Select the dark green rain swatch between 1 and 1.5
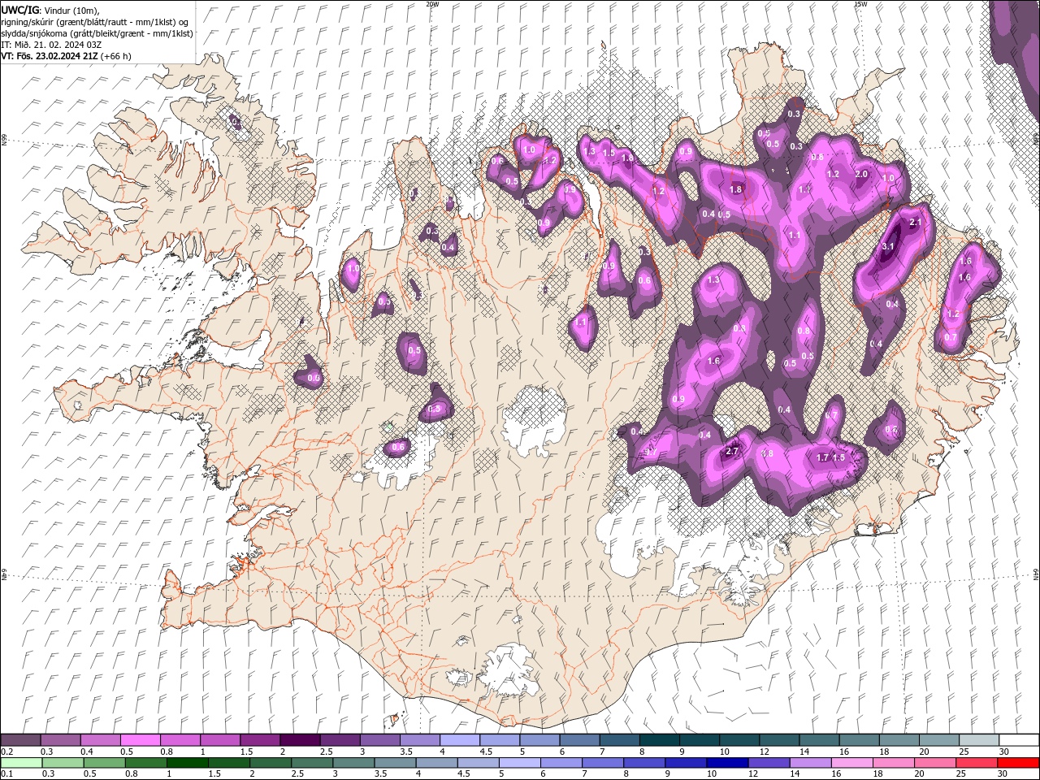 point(188,762)
